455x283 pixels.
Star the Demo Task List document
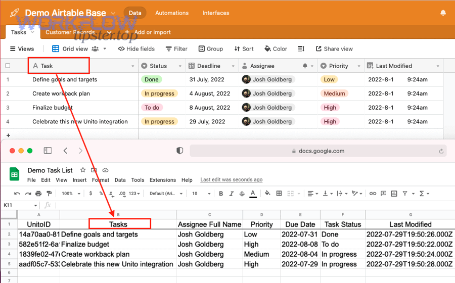click(83, 170)
